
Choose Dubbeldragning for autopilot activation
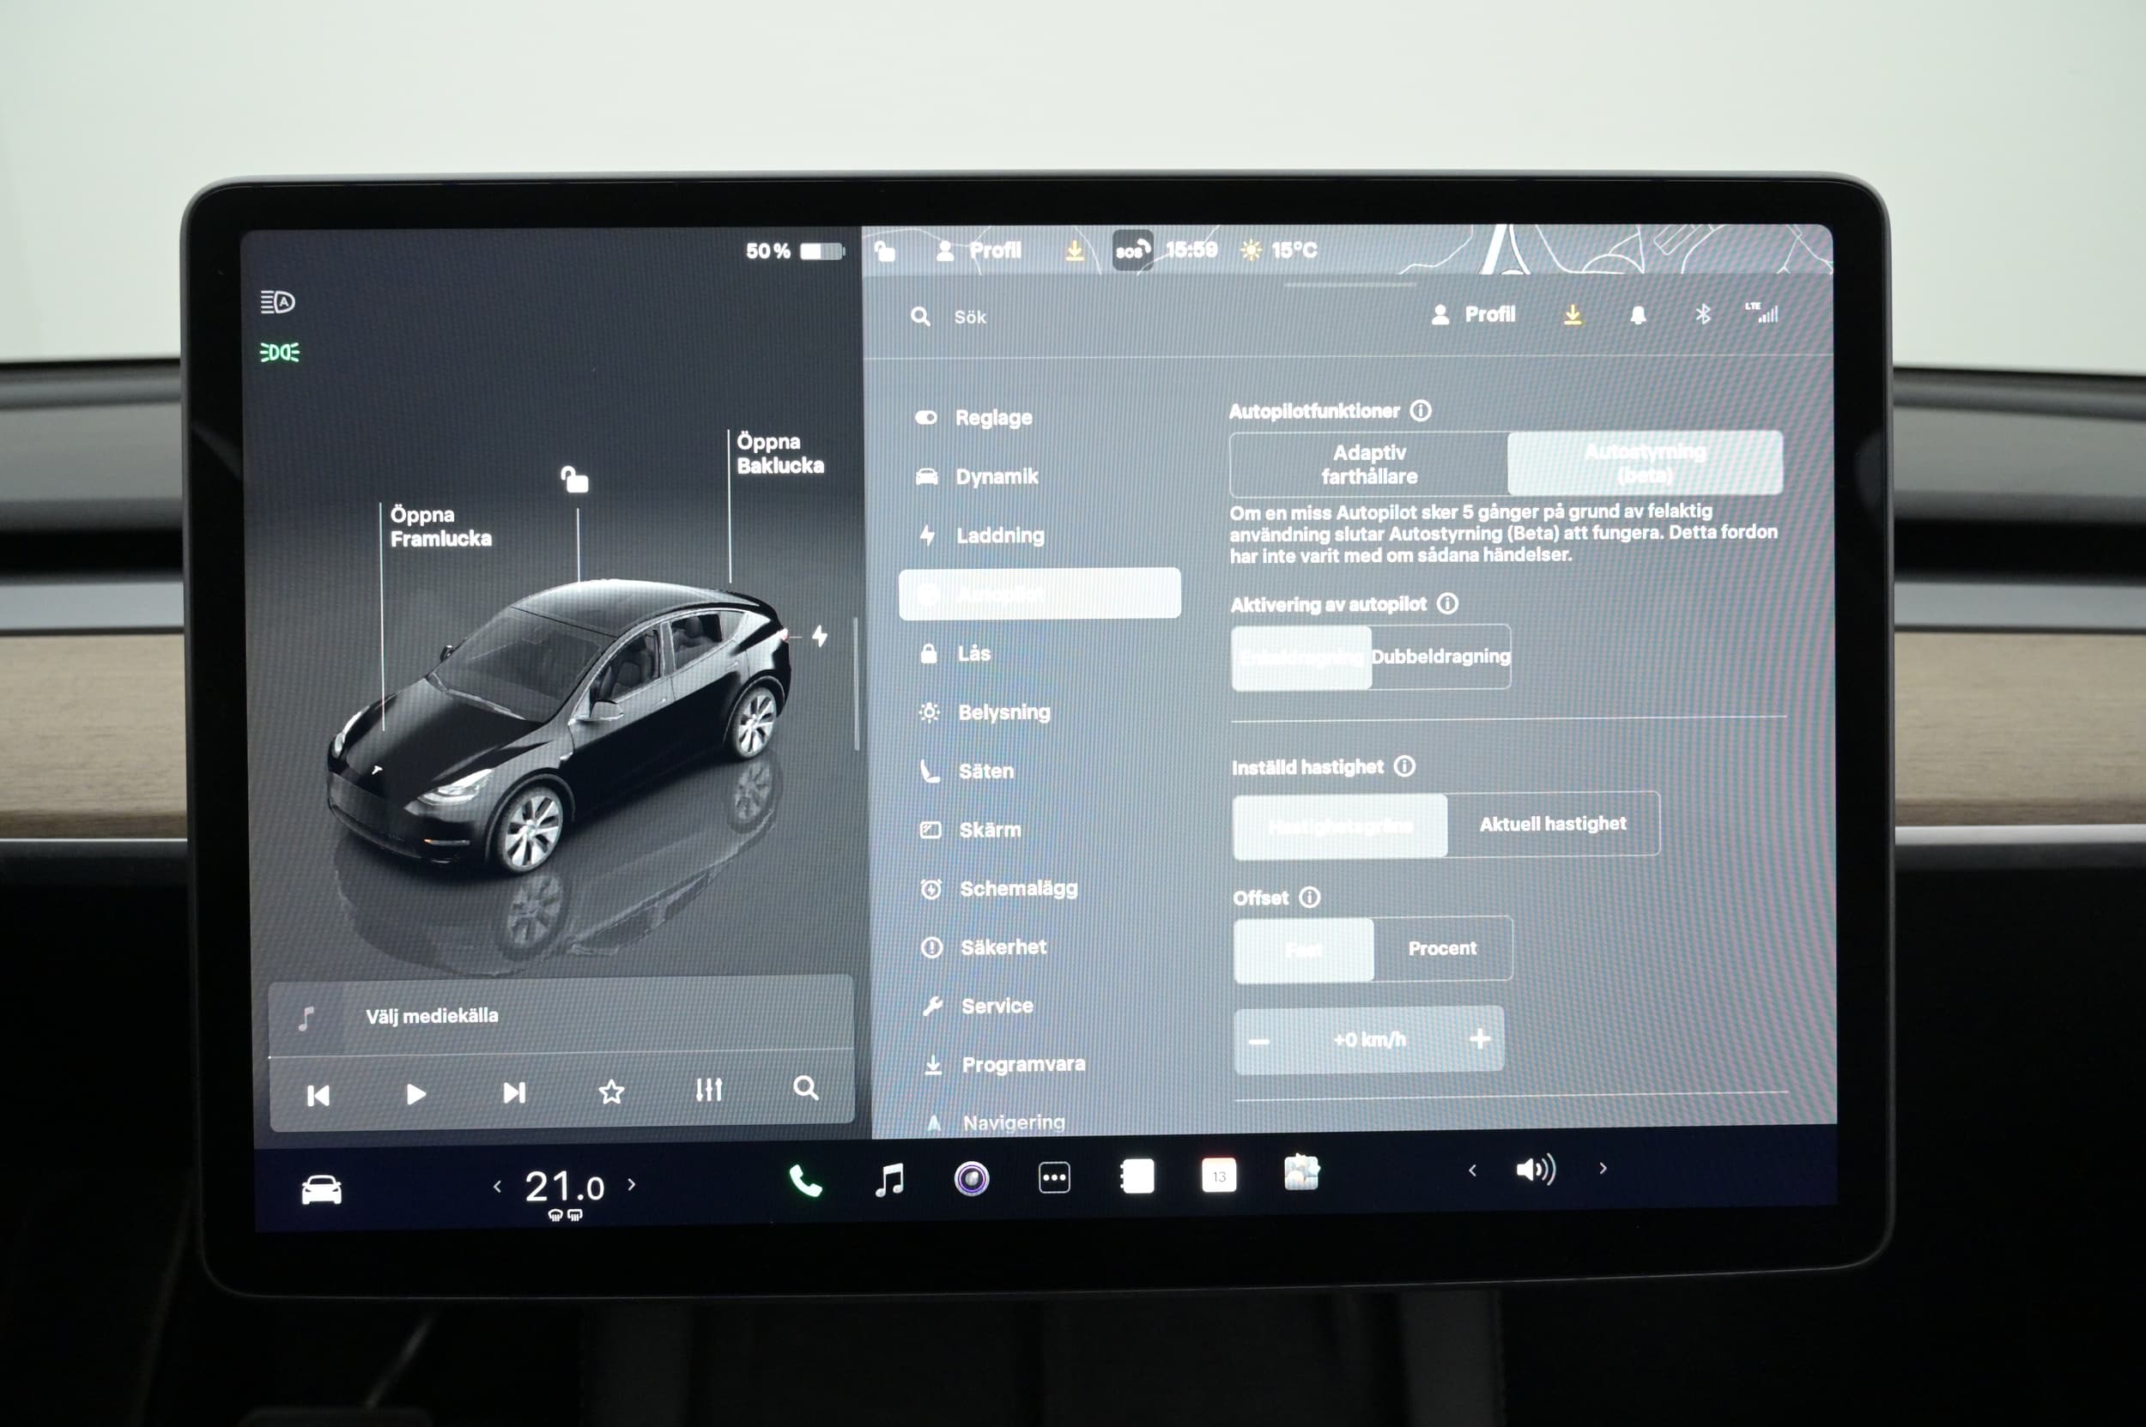pyautogui.click(x=1440, y=656)
